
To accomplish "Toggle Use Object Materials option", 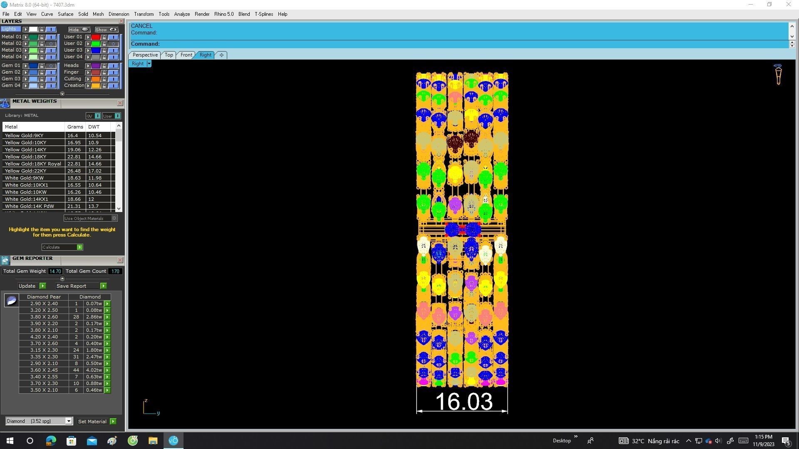I will tap(114, 218).
